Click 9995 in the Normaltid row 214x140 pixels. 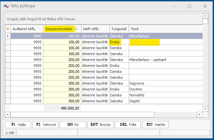27,95
